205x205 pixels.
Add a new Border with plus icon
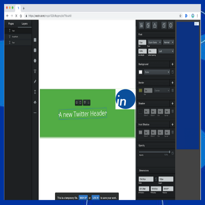point(172,83)
